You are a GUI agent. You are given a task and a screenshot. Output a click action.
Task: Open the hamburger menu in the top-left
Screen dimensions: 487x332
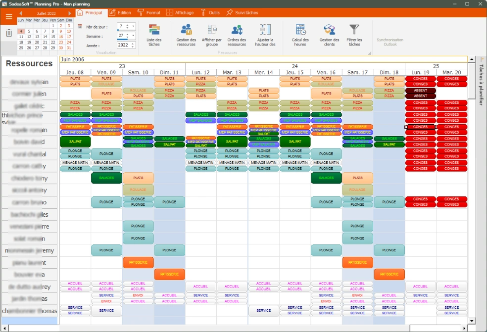[x=9, y=16]
